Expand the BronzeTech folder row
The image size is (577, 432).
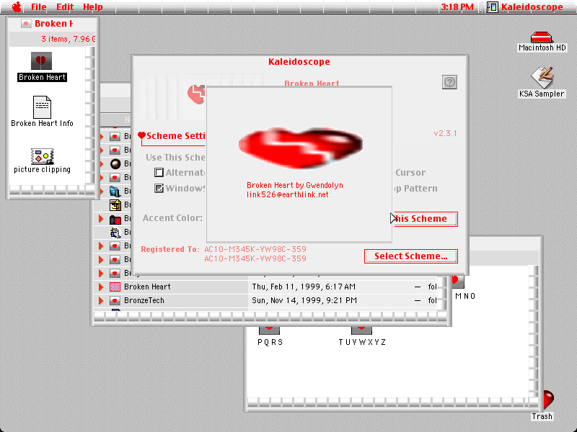tap(101, 300)
